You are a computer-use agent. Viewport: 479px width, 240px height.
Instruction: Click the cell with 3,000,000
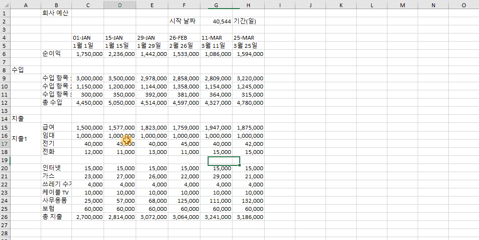[88, 78]
